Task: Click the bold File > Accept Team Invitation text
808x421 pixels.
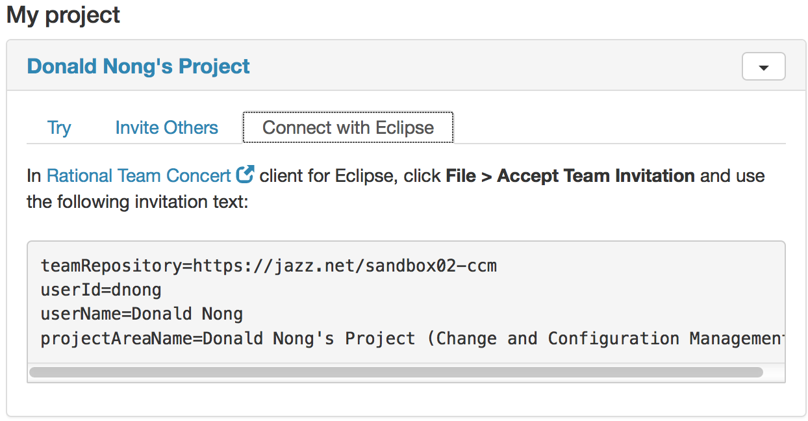Action: pyautogui.click(x=570, y=175)
